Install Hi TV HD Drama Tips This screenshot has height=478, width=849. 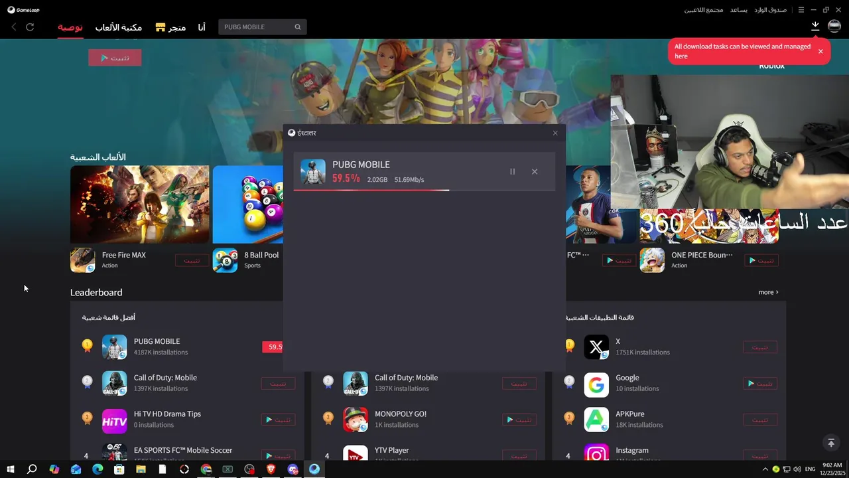pyautogui.click(x=278, y=420)
